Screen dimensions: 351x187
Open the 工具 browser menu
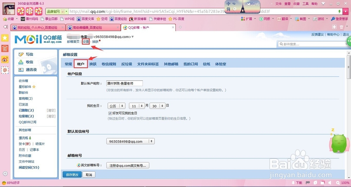(306, 4)
